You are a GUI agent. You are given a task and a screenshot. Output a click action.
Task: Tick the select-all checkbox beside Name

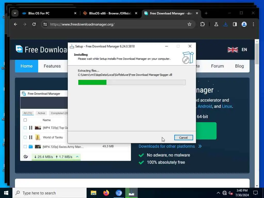point(25,120)
